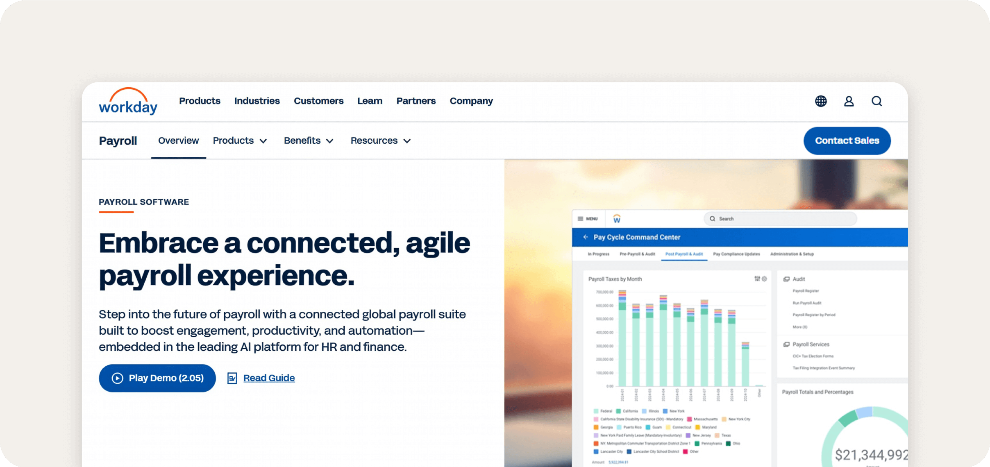The image size is (990, 467).
Task: Open settings gear on Payroll Taxes chart
Action: [x=764, y=279]
